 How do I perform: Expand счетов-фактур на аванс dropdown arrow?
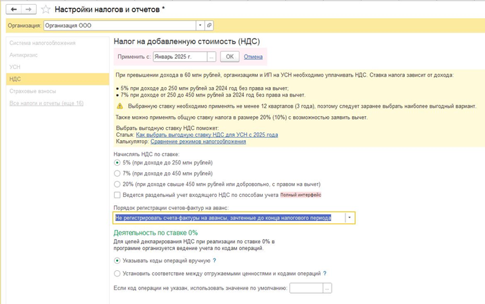(350, 218)
